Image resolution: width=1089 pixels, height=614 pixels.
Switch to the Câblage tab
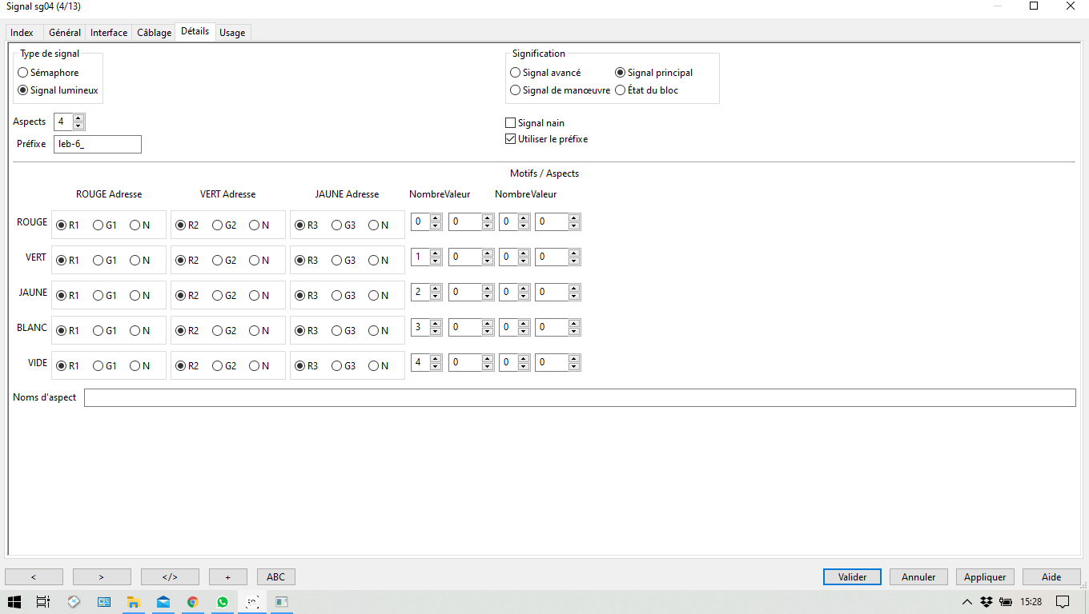(154, 33)
